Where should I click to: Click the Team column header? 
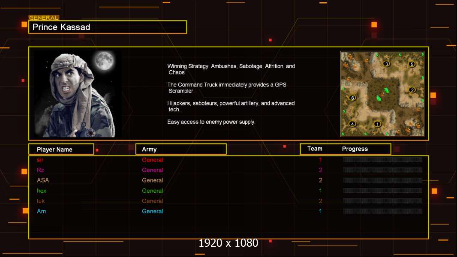315,149
